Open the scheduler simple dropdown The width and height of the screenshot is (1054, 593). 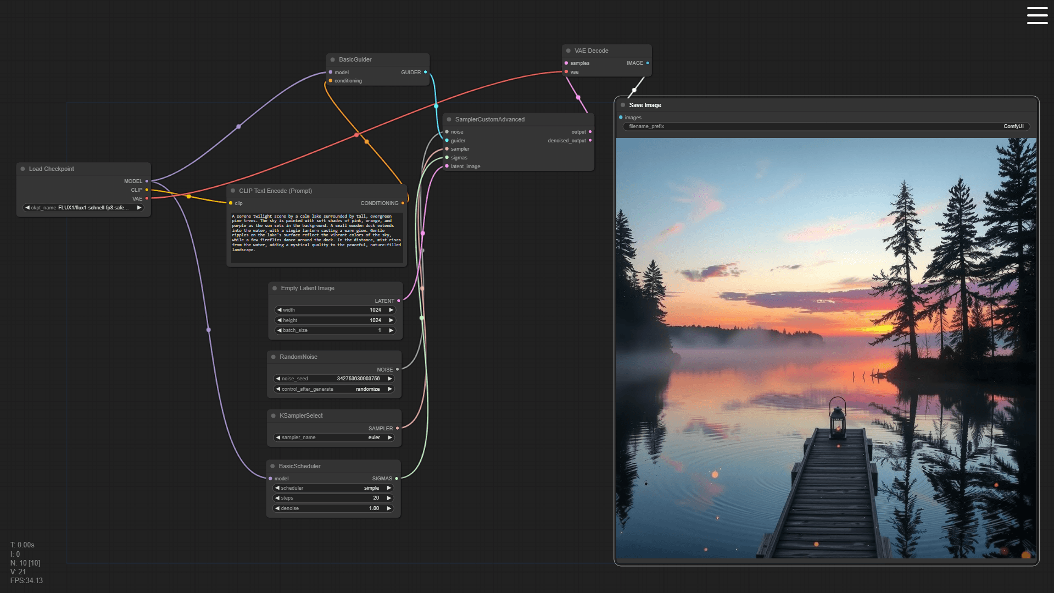tap(333, 488)
